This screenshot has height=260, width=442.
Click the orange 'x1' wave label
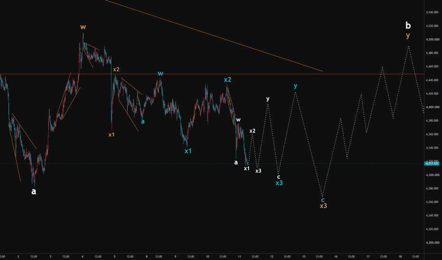point(111,135)
